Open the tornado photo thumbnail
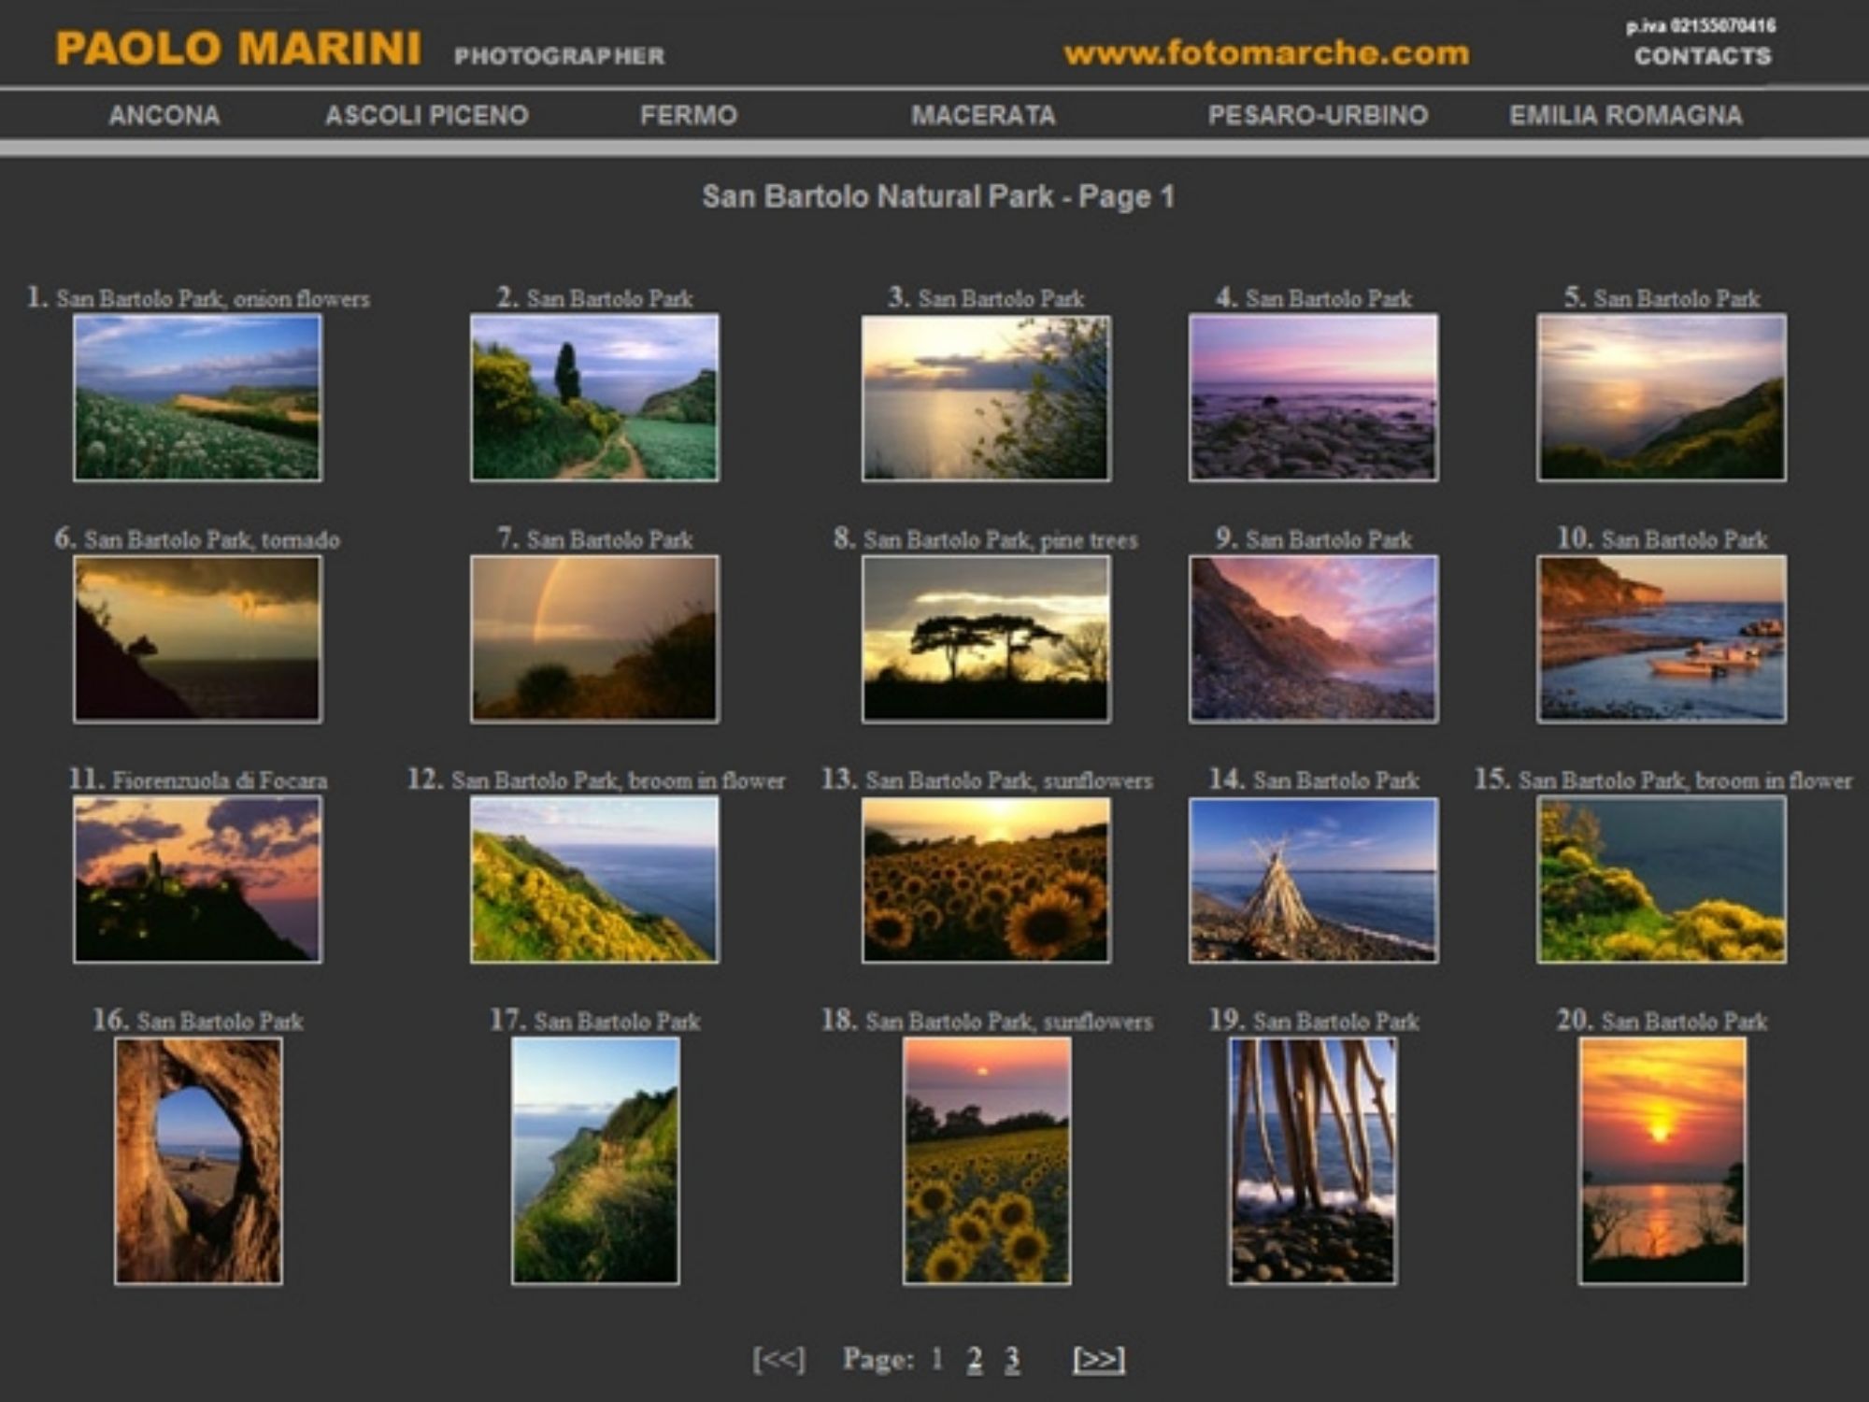1869x1402 pixels. point(197,639)
